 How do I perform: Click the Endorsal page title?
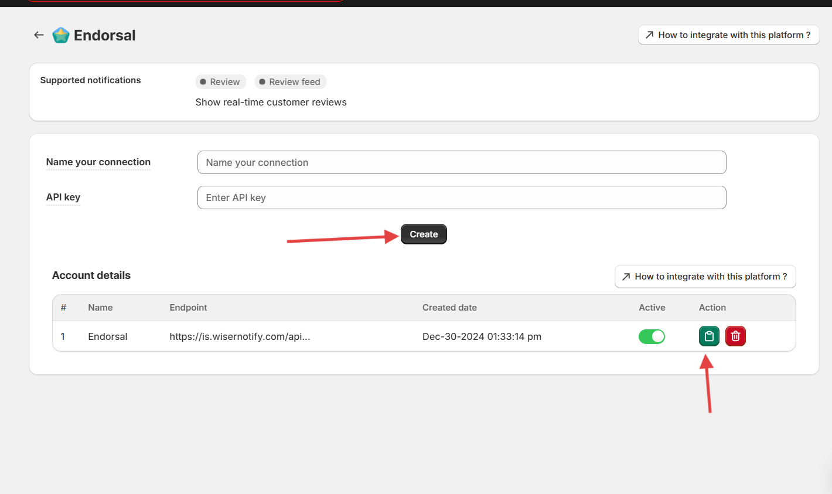[105, 35]
